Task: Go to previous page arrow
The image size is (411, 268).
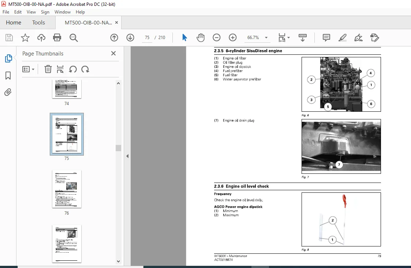Action: point(114,38)
